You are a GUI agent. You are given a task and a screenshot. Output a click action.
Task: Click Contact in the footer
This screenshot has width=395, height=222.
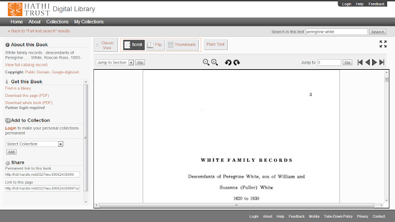click(x=378, y=216)
